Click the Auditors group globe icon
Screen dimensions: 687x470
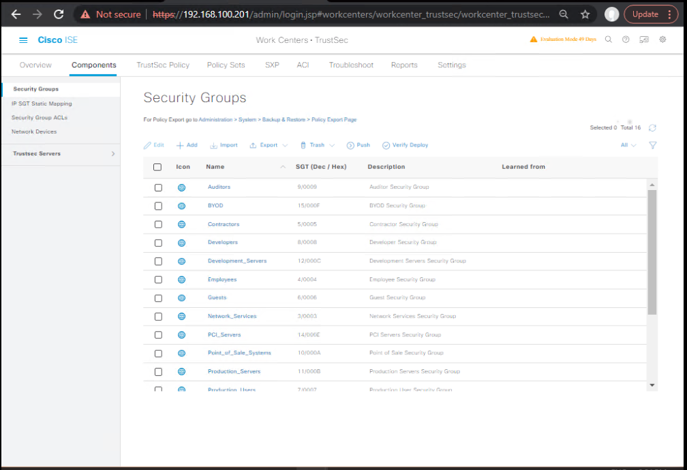click(181, 187)
